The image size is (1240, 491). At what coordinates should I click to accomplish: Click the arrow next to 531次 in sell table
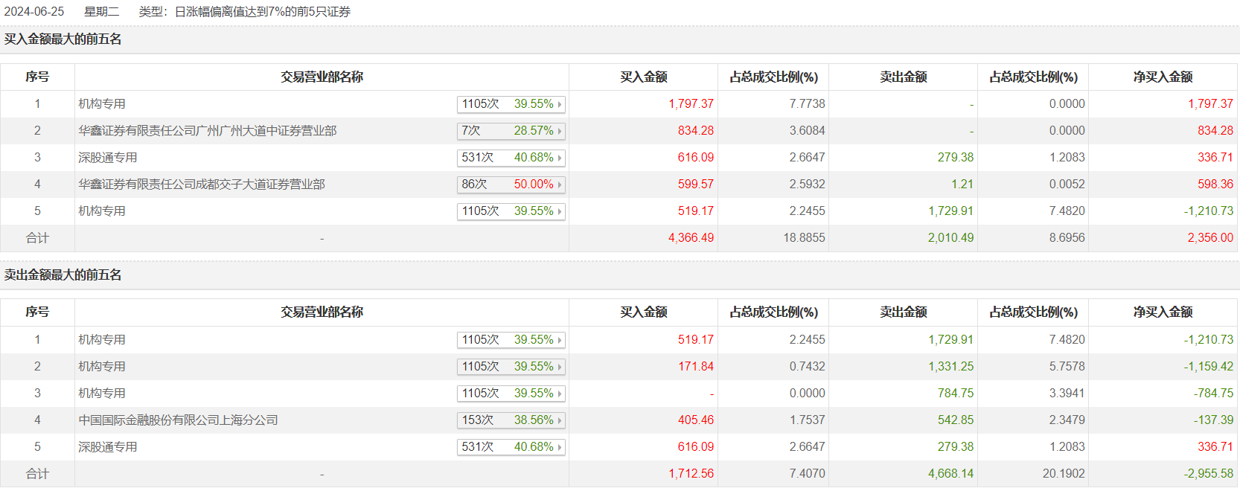point(560,447)
